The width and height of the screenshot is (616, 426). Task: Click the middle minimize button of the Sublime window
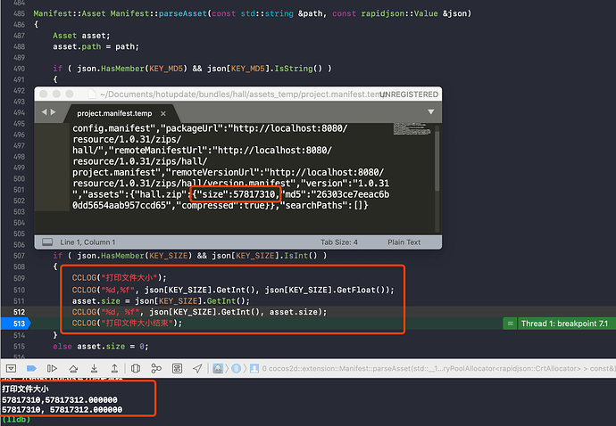click(x=56, y=94)
